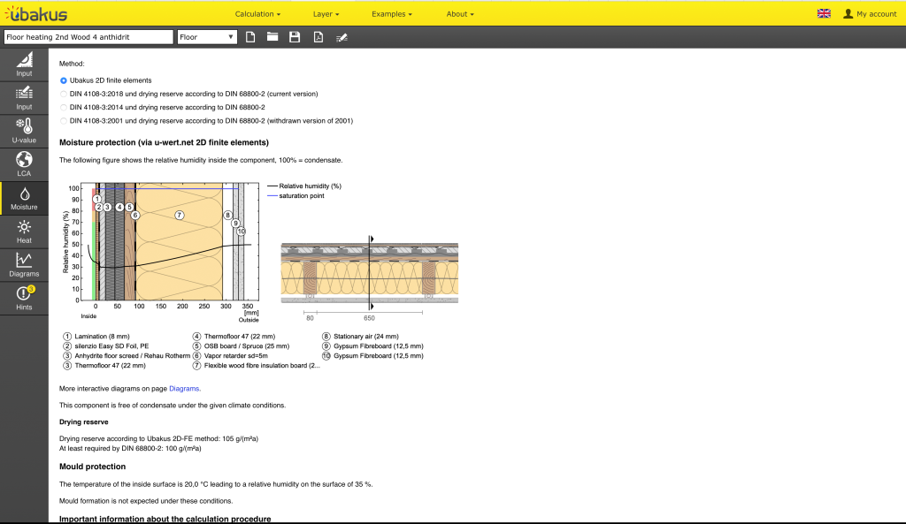Screen dimensions: 906x524
Task: Switch to the Heat sun section
Action: 24,232
